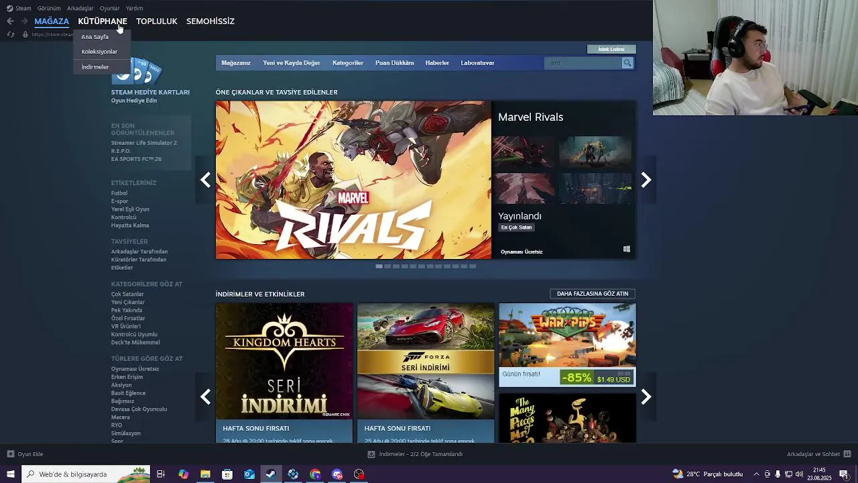Open the War Pips daily deal card

(567, 345)
